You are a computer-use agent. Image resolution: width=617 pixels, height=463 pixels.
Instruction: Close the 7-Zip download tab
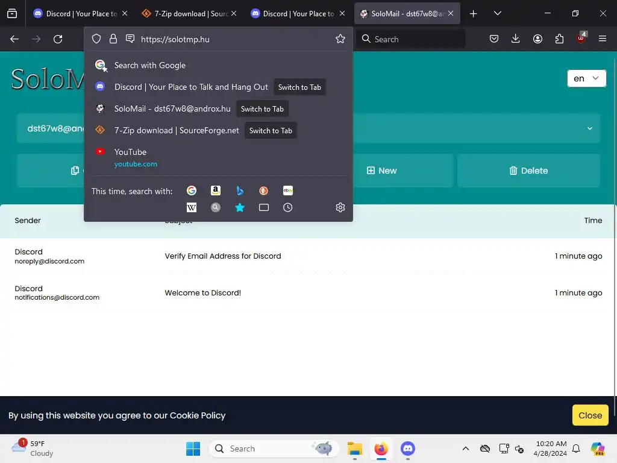(x=234, y=13)
